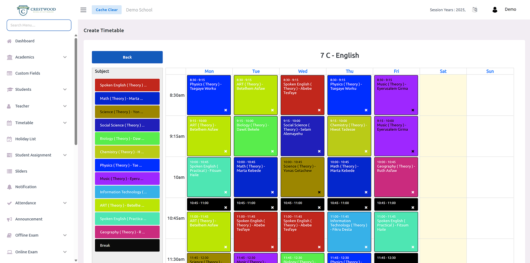Click the Announcement megaphone icon
This screenshot has width=530, height=263.
coord(9,219)
